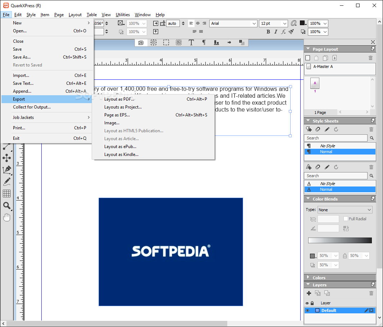The height and width of the screenshot is (327, 383).
Task: Click the Italic I icon
Action: (276, 32)
